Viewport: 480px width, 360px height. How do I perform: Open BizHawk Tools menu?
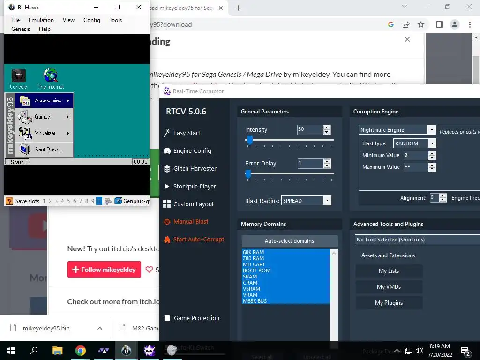[x=115, y=20]
